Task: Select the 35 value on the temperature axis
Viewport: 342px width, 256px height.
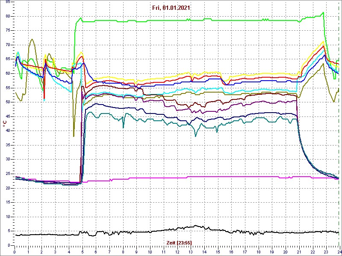Action: (7, 145)
